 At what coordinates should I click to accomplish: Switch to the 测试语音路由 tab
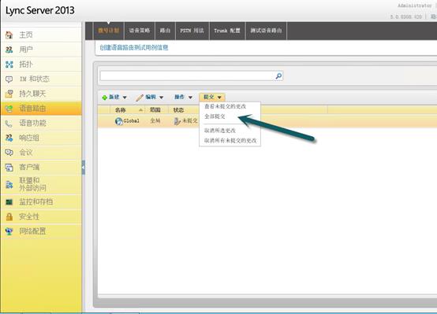[x=266, y=31]
